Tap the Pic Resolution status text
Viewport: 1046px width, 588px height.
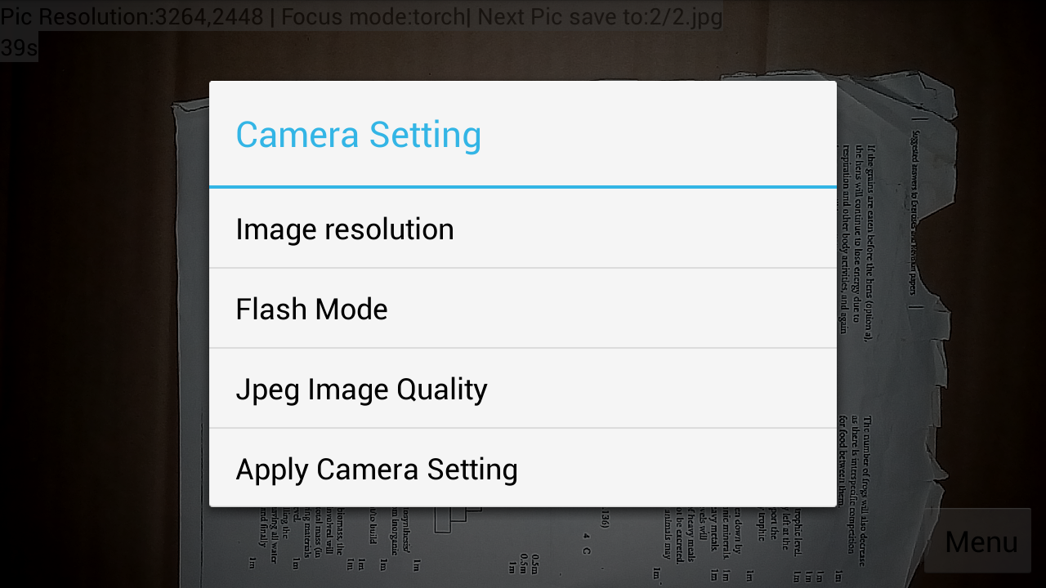[134, 16]
